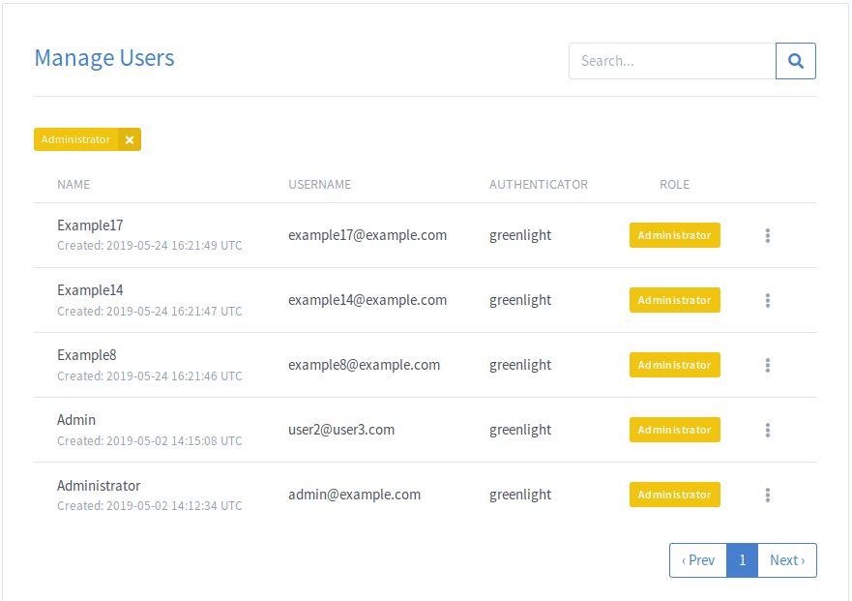Click the Administrator role badge for admin@example.com

[x=674, y=495]
